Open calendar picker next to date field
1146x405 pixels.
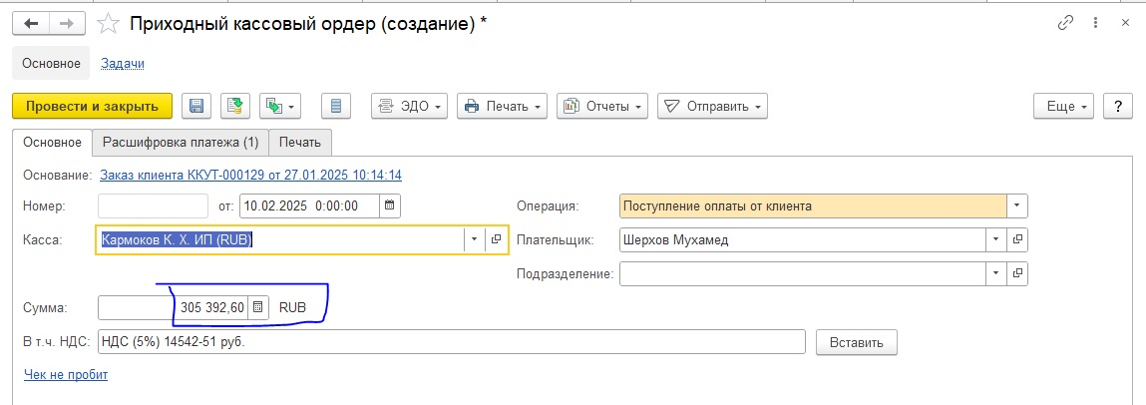[x=390, y=205]
